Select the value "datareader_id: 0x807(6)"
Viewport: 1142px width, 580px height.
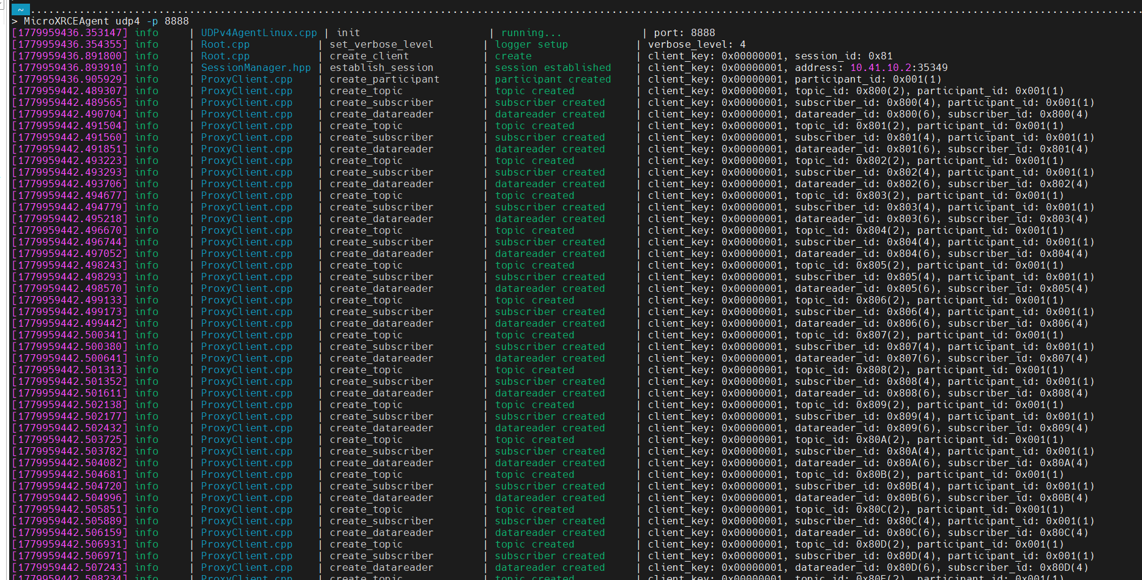pyautogui.click(x=865, y=358)
